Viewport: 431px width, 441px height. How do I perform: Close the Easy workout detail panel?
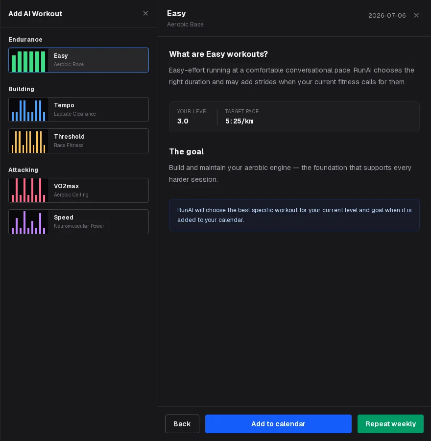pyautogui.click(x=416, y=16)
